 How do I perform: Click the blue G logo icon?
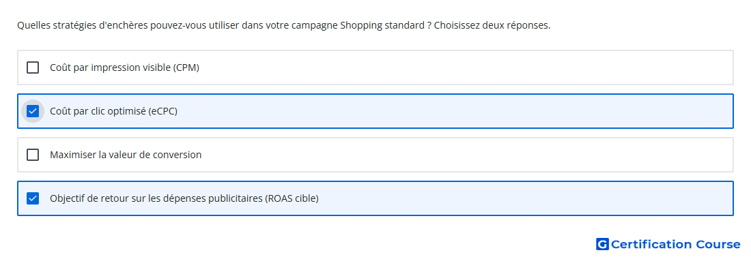pyautogui.click(x=602, y=244)
